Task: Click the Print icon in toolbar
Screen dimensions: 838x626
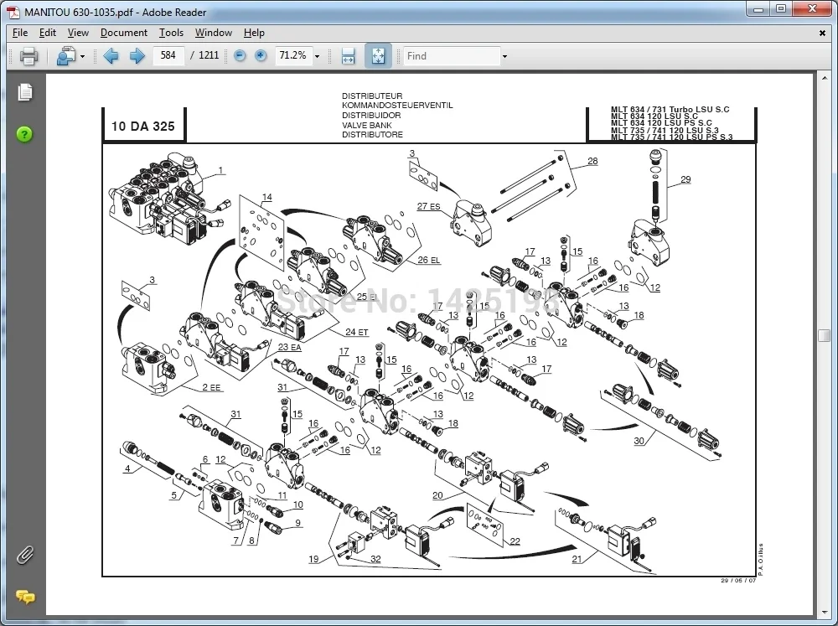Action: pyautogui.click(x=28, y=56)
